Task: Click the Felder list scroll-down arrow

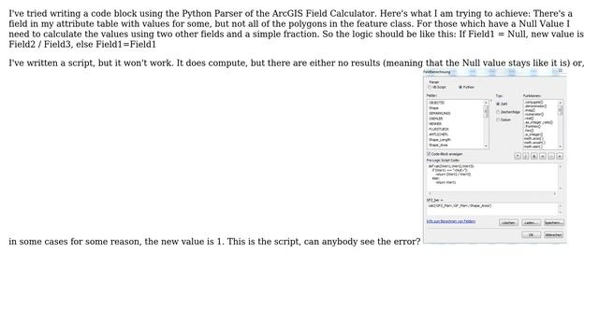Action: coord(486,146)
